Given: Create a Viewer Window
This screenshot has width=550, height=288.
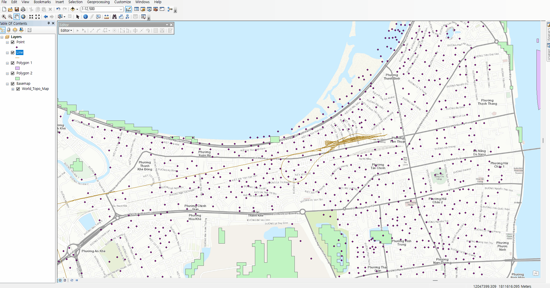Looking at the screenshot, I should click(143, 17).
